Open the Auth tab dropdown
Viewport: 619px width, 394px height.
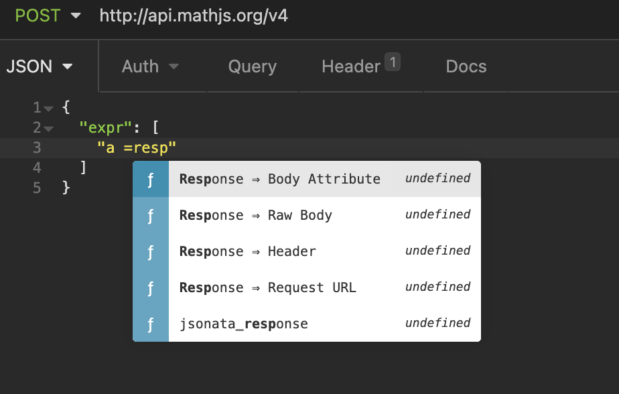click(x=150, y=66)
